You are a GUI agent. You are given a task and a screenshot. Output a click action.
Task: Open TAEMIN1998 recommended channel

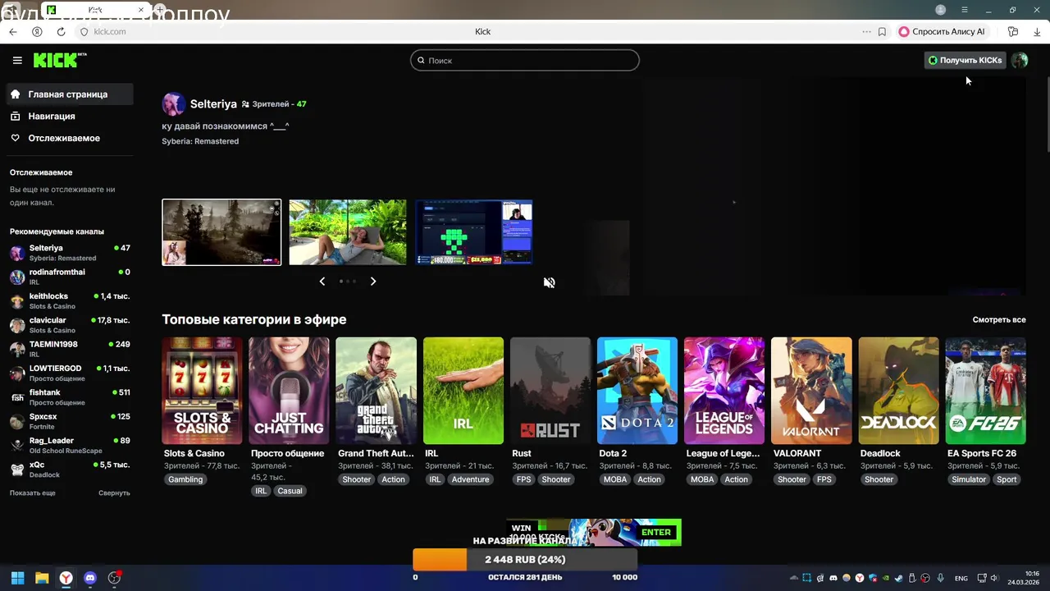pyautogui.click(x=70, y=349)
